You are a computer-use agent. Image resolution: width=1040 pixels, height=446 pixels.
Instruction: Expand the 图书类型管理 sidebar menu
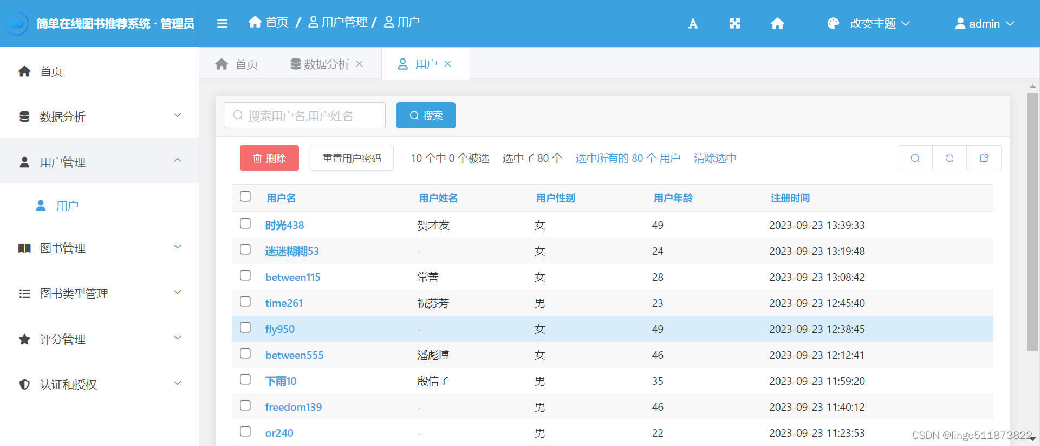(x=177, y=292)
